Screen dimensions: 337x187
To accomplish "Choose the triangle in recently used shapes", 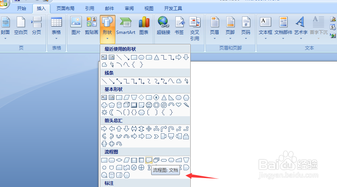I will [156, 57].
